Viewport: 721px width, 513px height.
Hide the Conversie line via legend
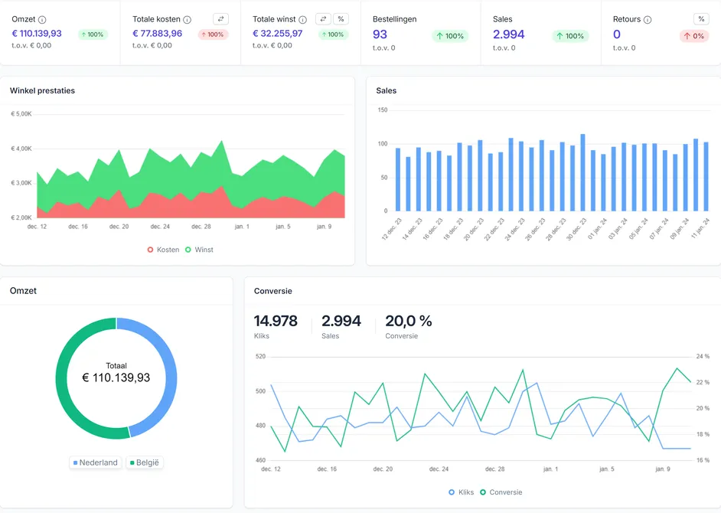(501, 492)
